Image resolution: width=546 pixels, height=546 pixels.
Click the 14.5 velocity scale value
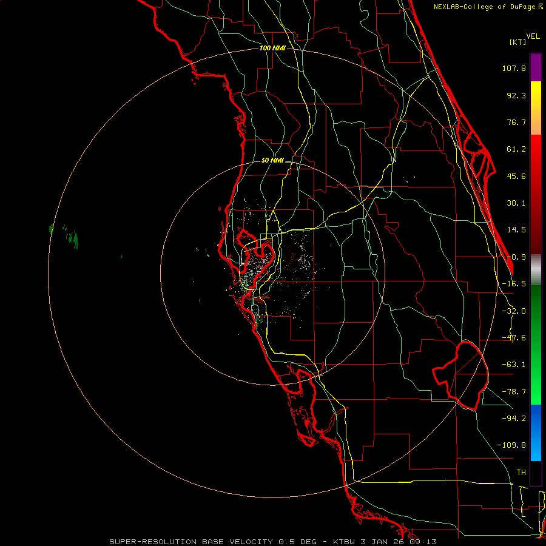pyautogui.click(x=516, y=230)
